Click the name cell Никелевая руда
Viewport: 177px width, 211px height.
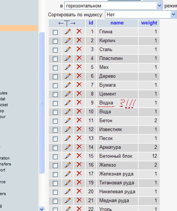[x=117, y=192]
